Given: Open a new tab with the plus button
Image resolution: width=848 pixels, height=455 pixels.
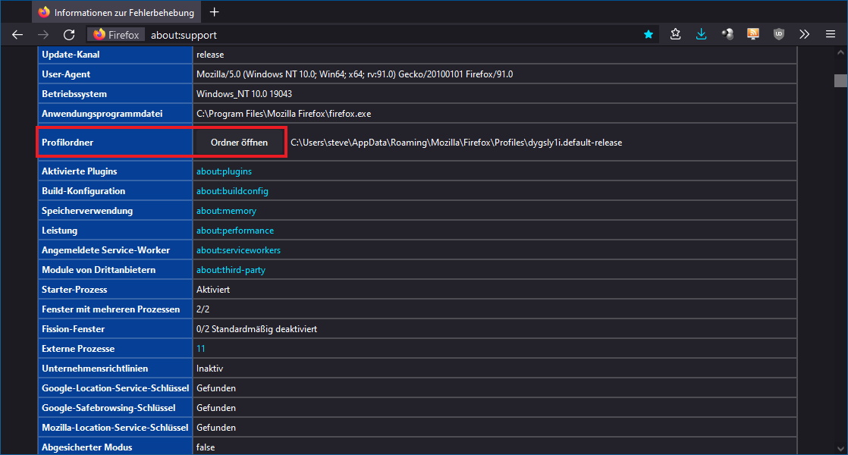Looking at the screenshot, I should [214, 12].
